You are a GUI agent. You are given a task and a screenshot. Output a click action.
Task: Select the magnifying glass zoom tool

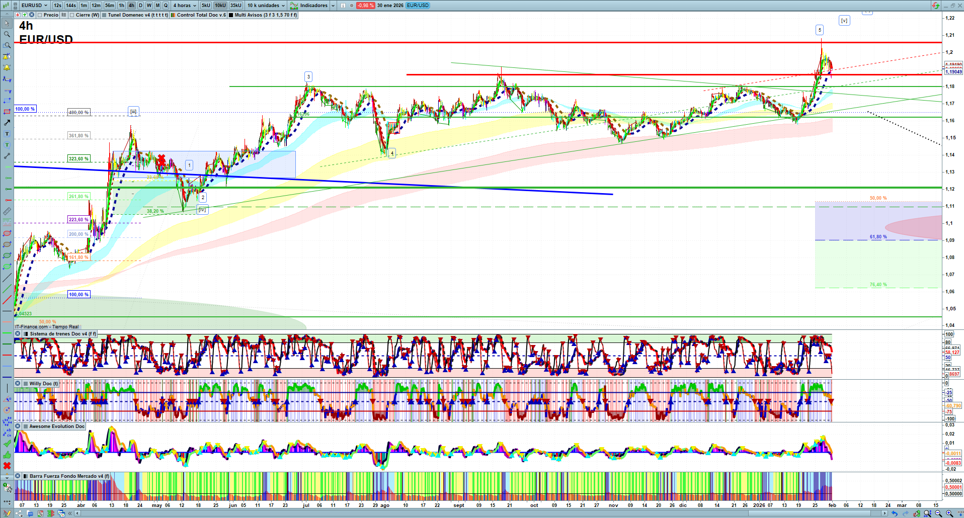point(7,34)
